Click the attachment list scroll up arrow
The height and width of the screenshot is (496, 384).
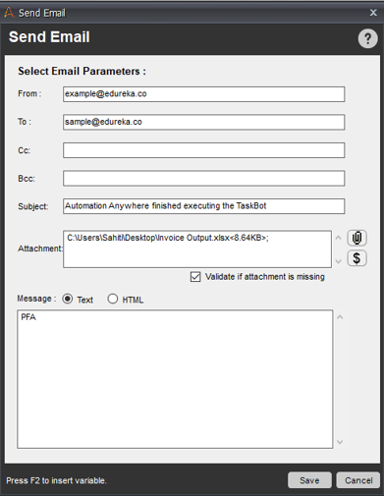(339, 238)
